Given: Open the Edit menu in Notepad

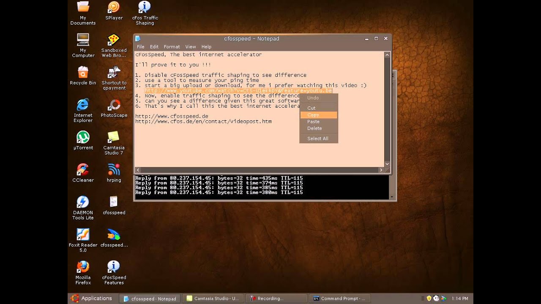Looking at the screenshot, I should (154, 47).
